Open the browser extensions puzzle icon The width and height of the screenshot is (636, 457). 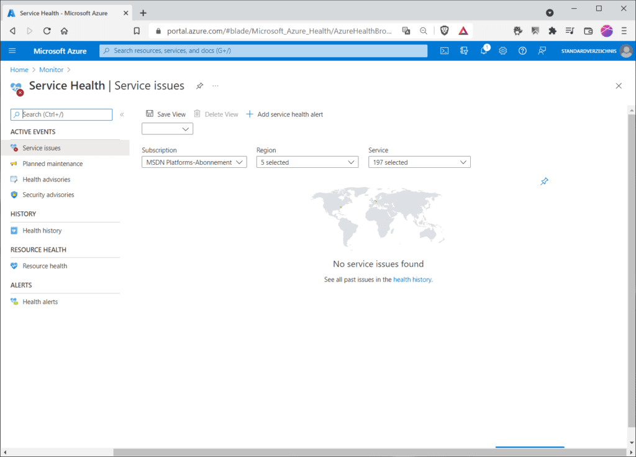[x=552, y=31]
